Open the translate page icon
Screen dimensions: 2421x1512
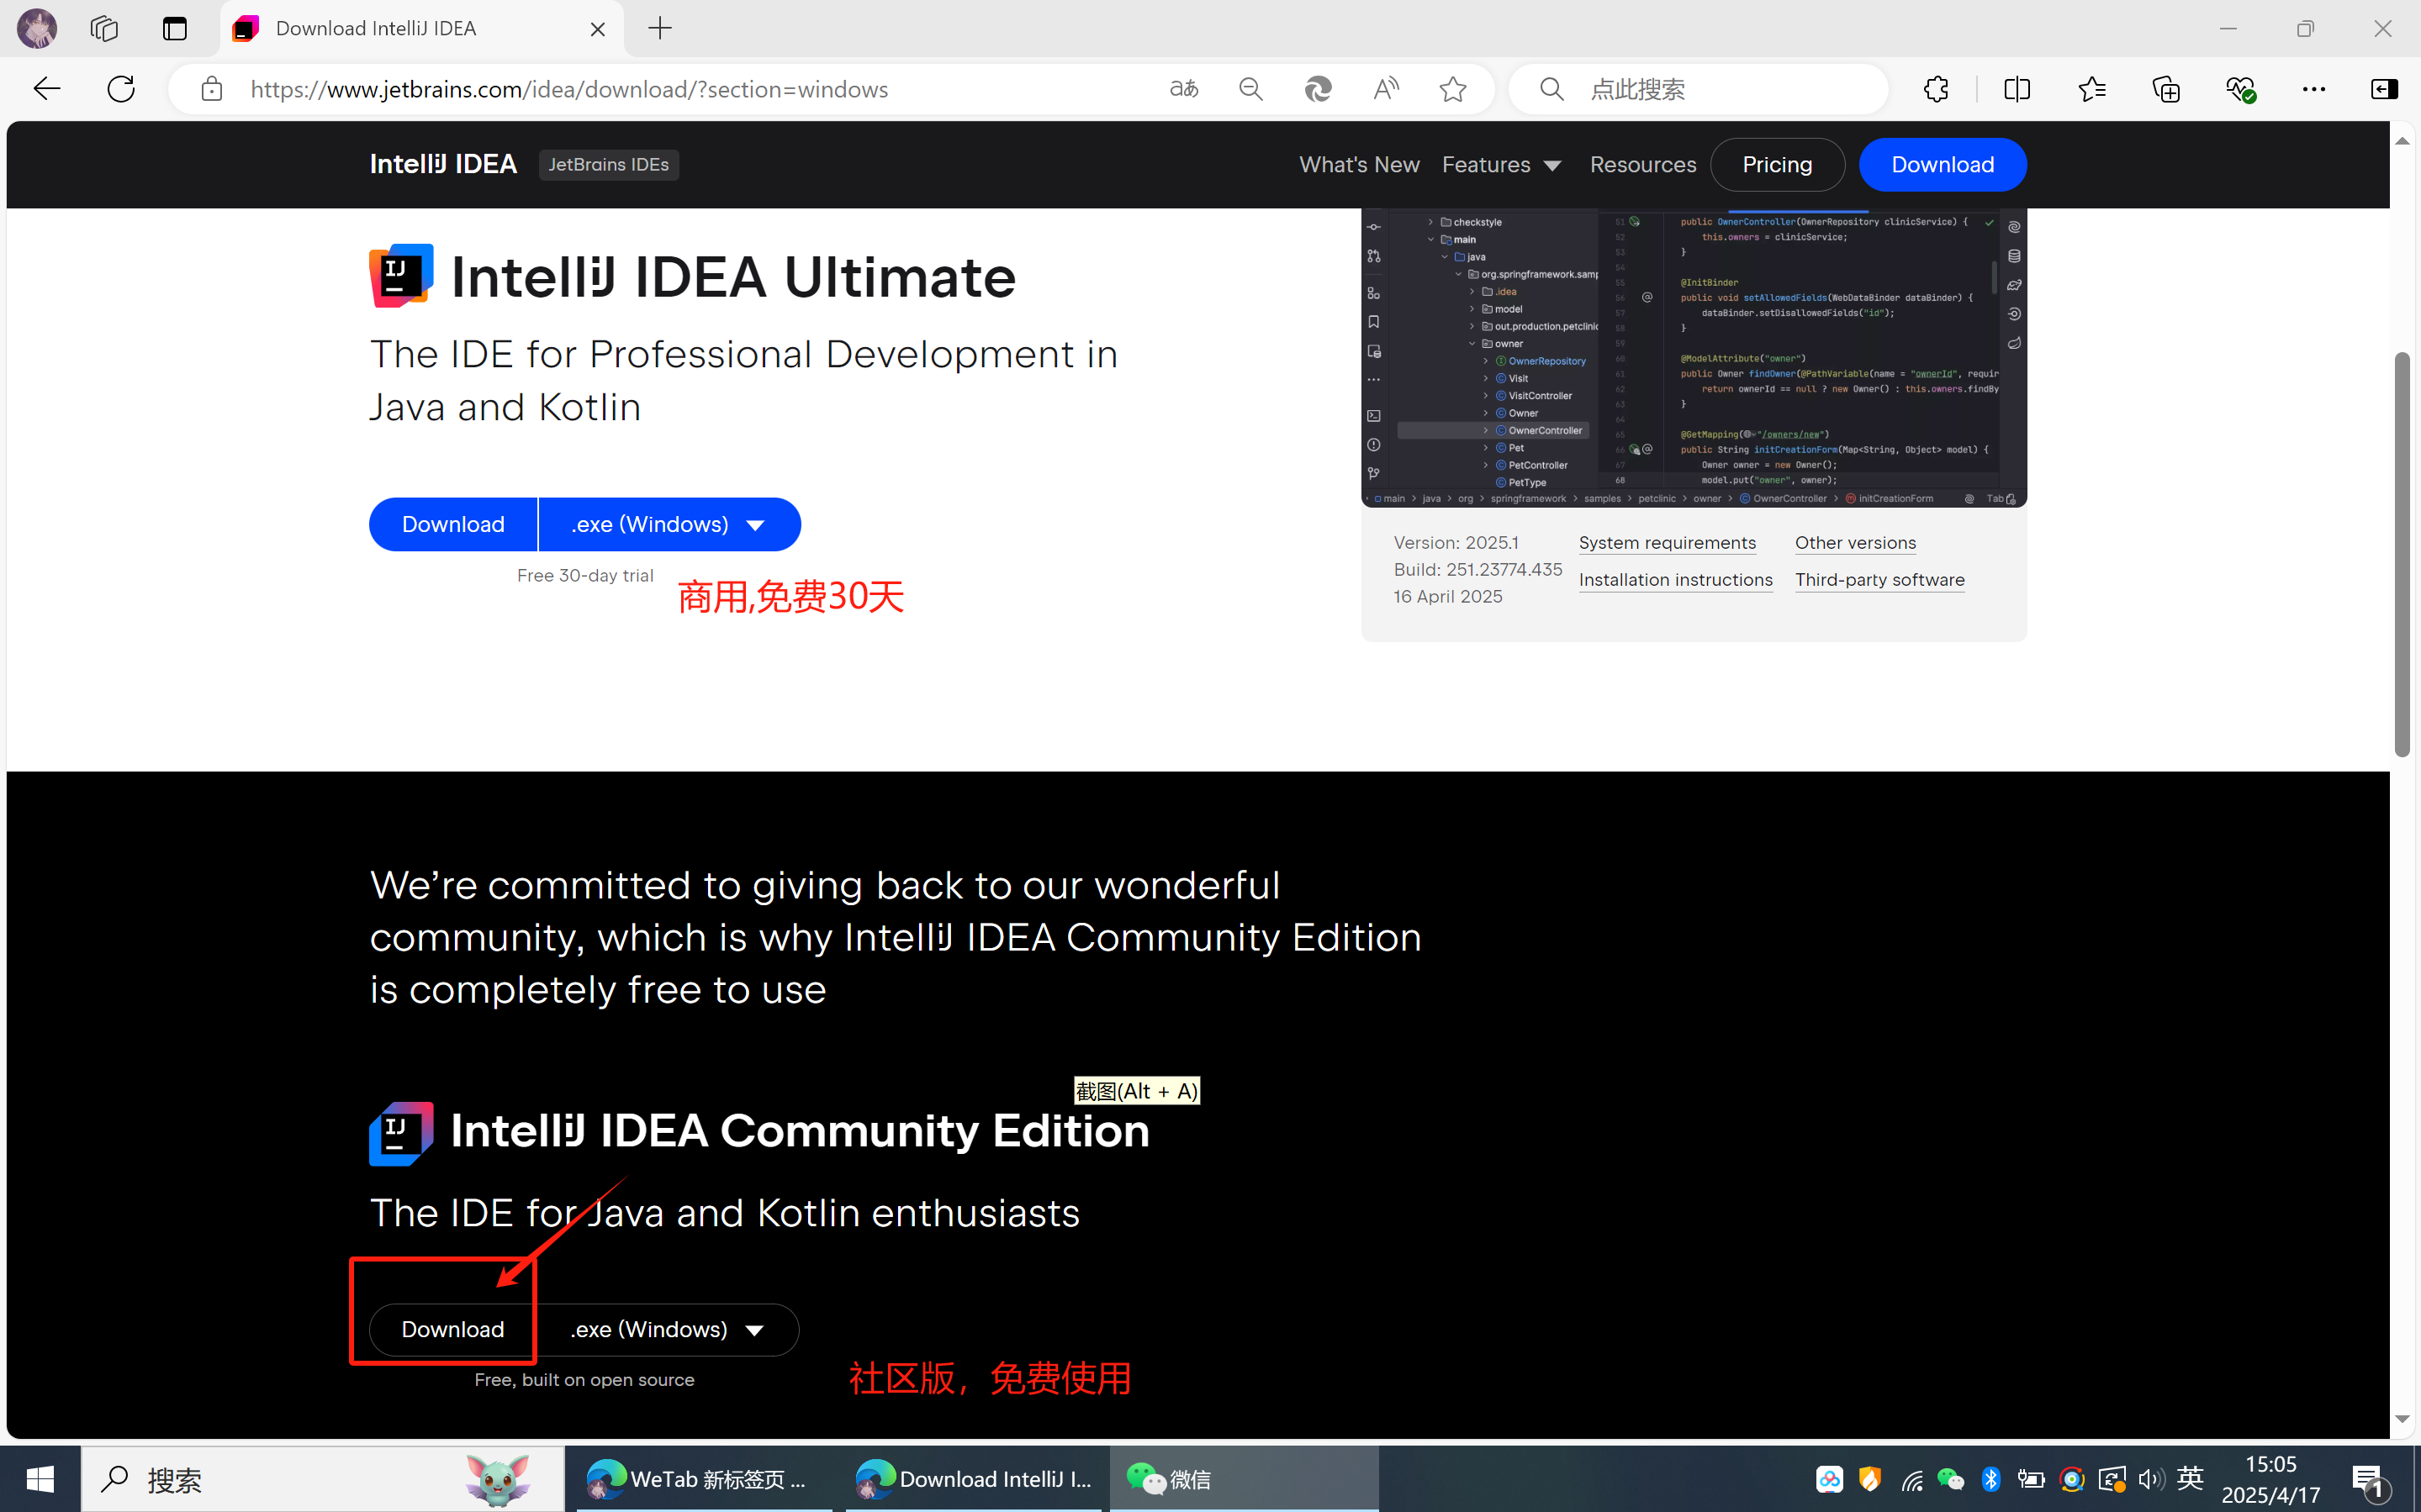pyautogui.click(x=1183, y=89)
